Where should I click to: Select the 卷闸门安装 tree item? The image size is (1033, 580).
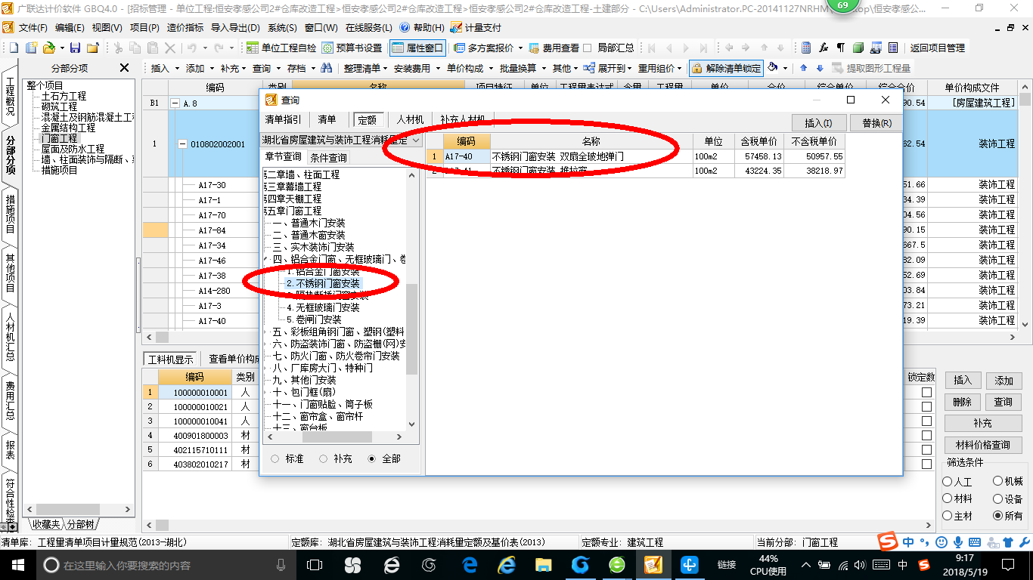(313, 319)
